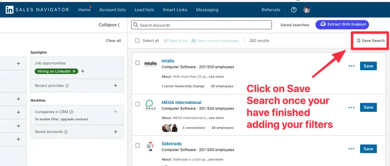Open the Sidetrade company page

(x=171, y=143)
